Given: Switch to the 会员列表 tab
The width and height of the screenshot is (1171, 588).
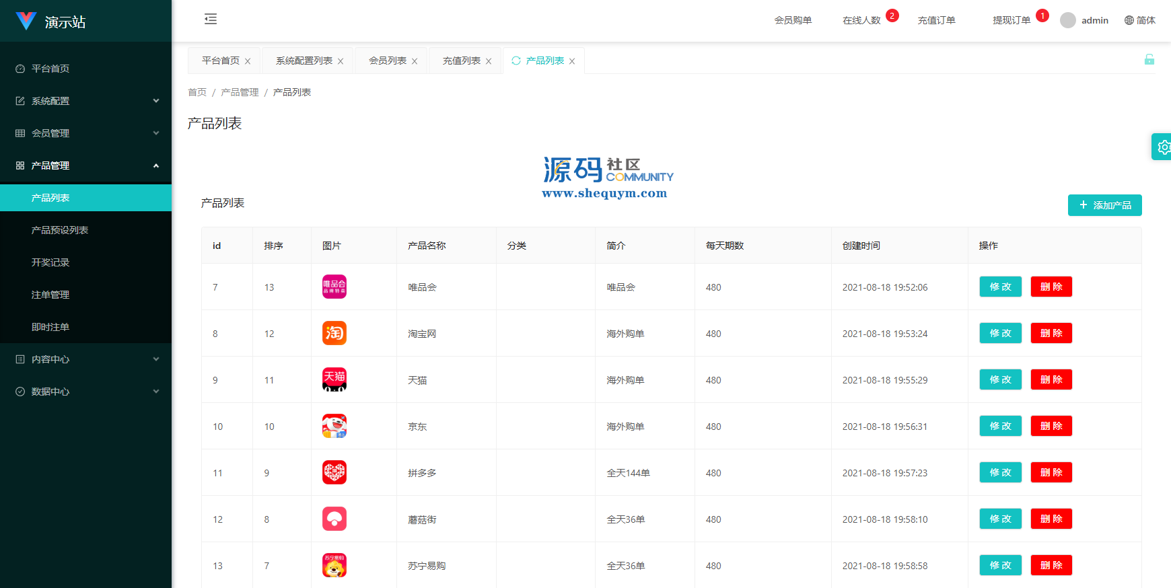Looking at the screenshot, I should click(x=387, y=61).
